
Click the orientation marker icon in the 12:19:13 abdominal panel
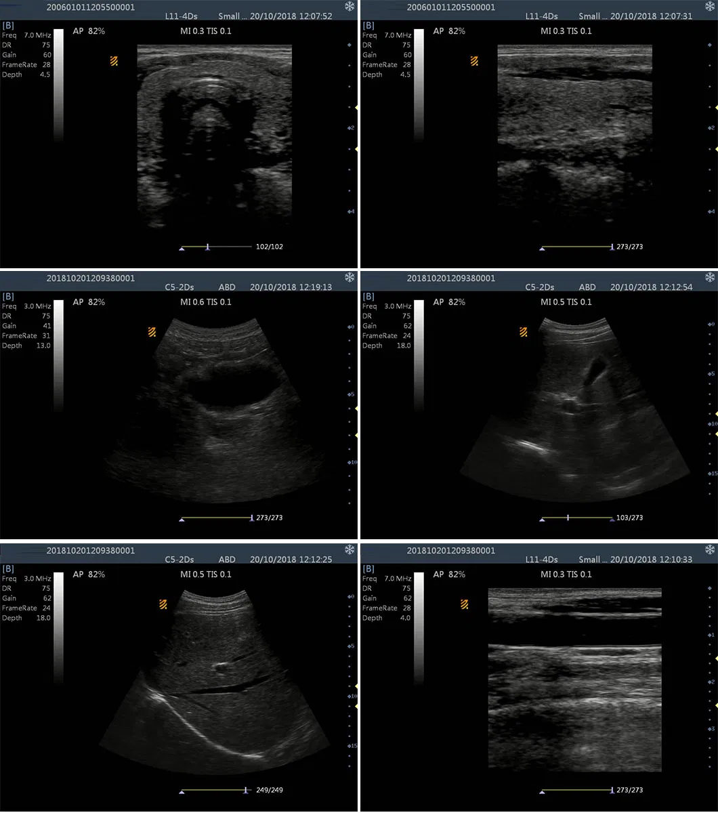(x=151, y=332)
